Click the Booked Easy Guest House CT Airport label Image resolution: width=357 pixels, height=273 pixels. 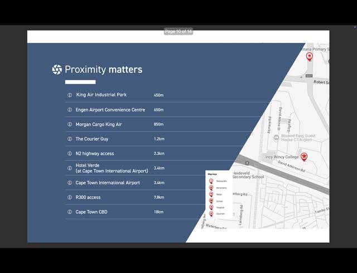[x=298, y=138]
